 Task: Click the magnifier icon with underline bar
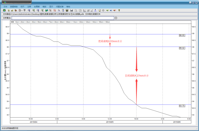59,10
